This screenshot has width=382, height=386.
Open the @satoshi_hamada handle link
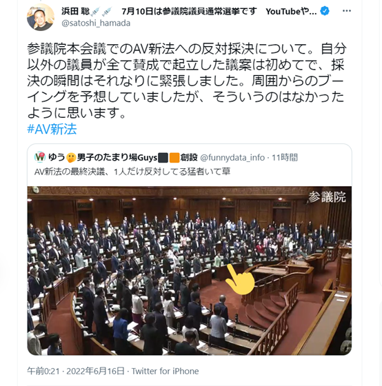coord(96,23)
